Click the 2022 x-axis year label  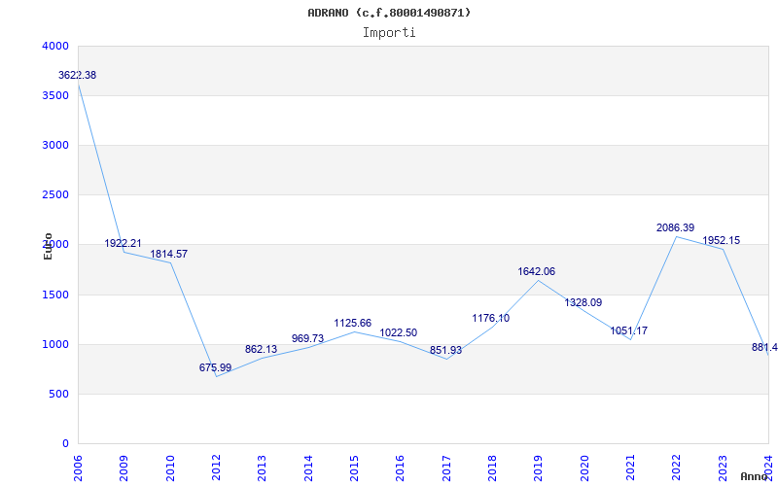(x=676, y=469)
